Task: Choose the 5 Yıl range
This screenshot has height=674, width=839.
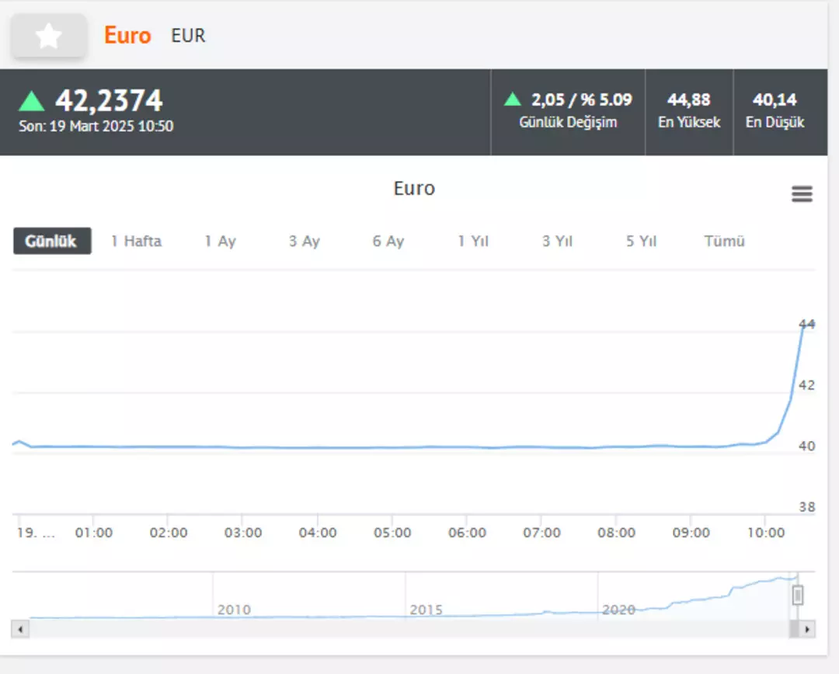Action: pyautogui.click(x=641, y=241)
